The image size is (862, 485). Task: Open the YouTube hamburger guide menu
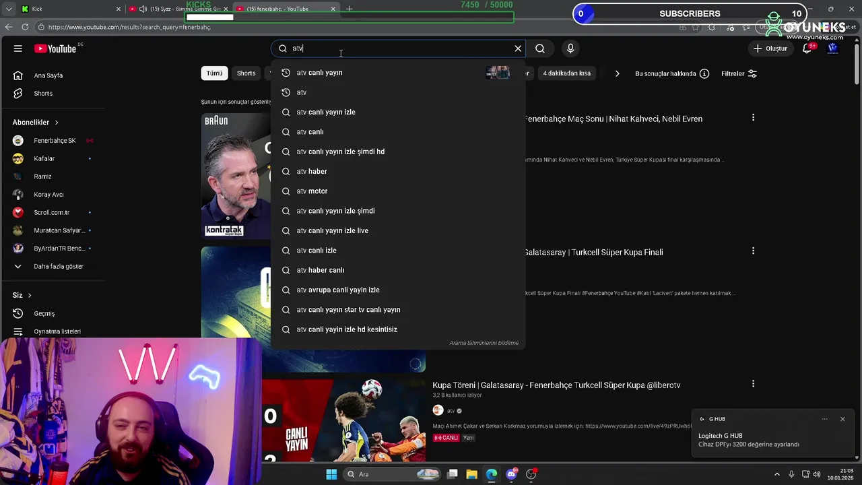pos(18,48)
